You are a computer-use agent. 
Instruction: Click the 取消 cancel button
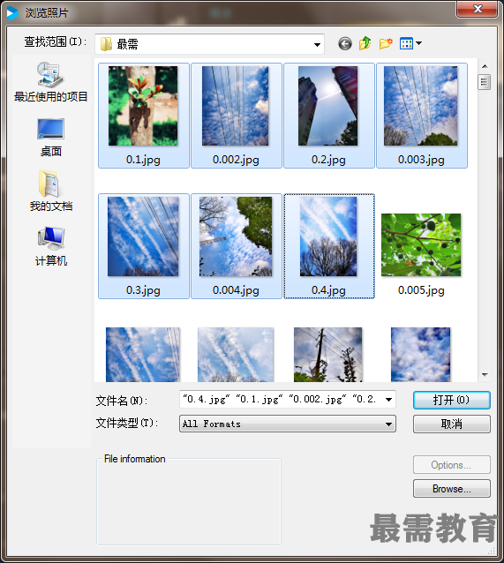click(452, 424)
